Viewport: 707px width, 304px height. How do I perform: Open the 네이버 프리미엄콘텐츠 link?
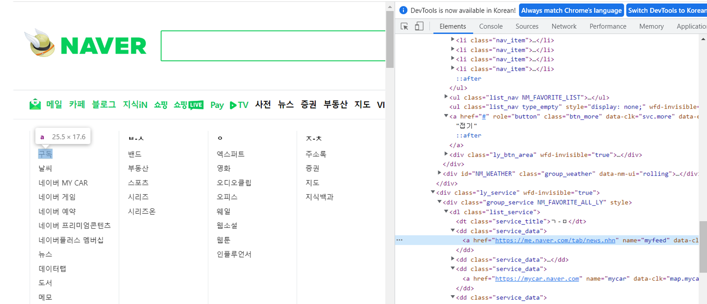[75, 226]
